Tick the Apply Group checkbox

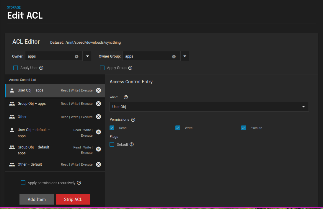pos(102,68)
